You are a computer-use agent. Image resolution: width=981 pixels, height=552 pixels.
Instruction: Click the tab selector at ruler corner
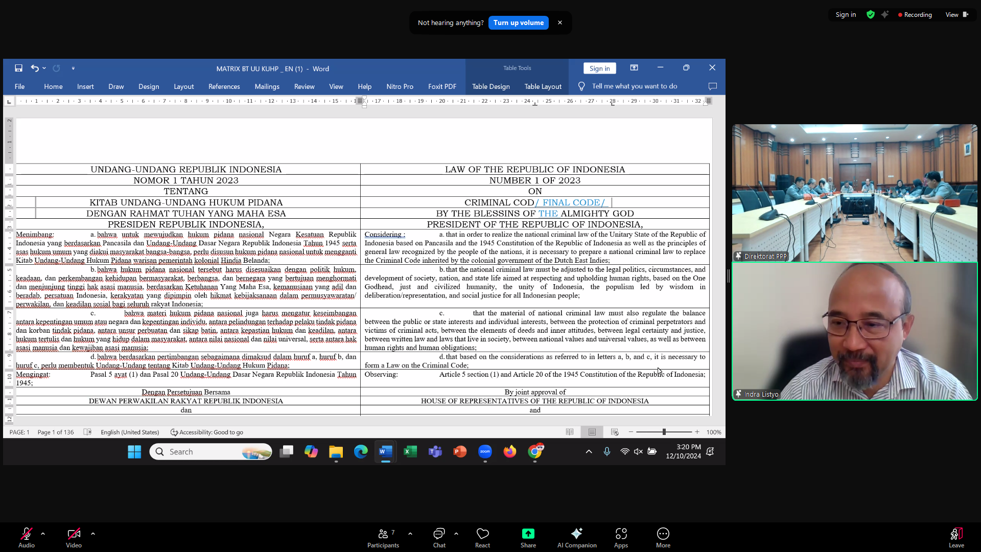click(9, 102)
